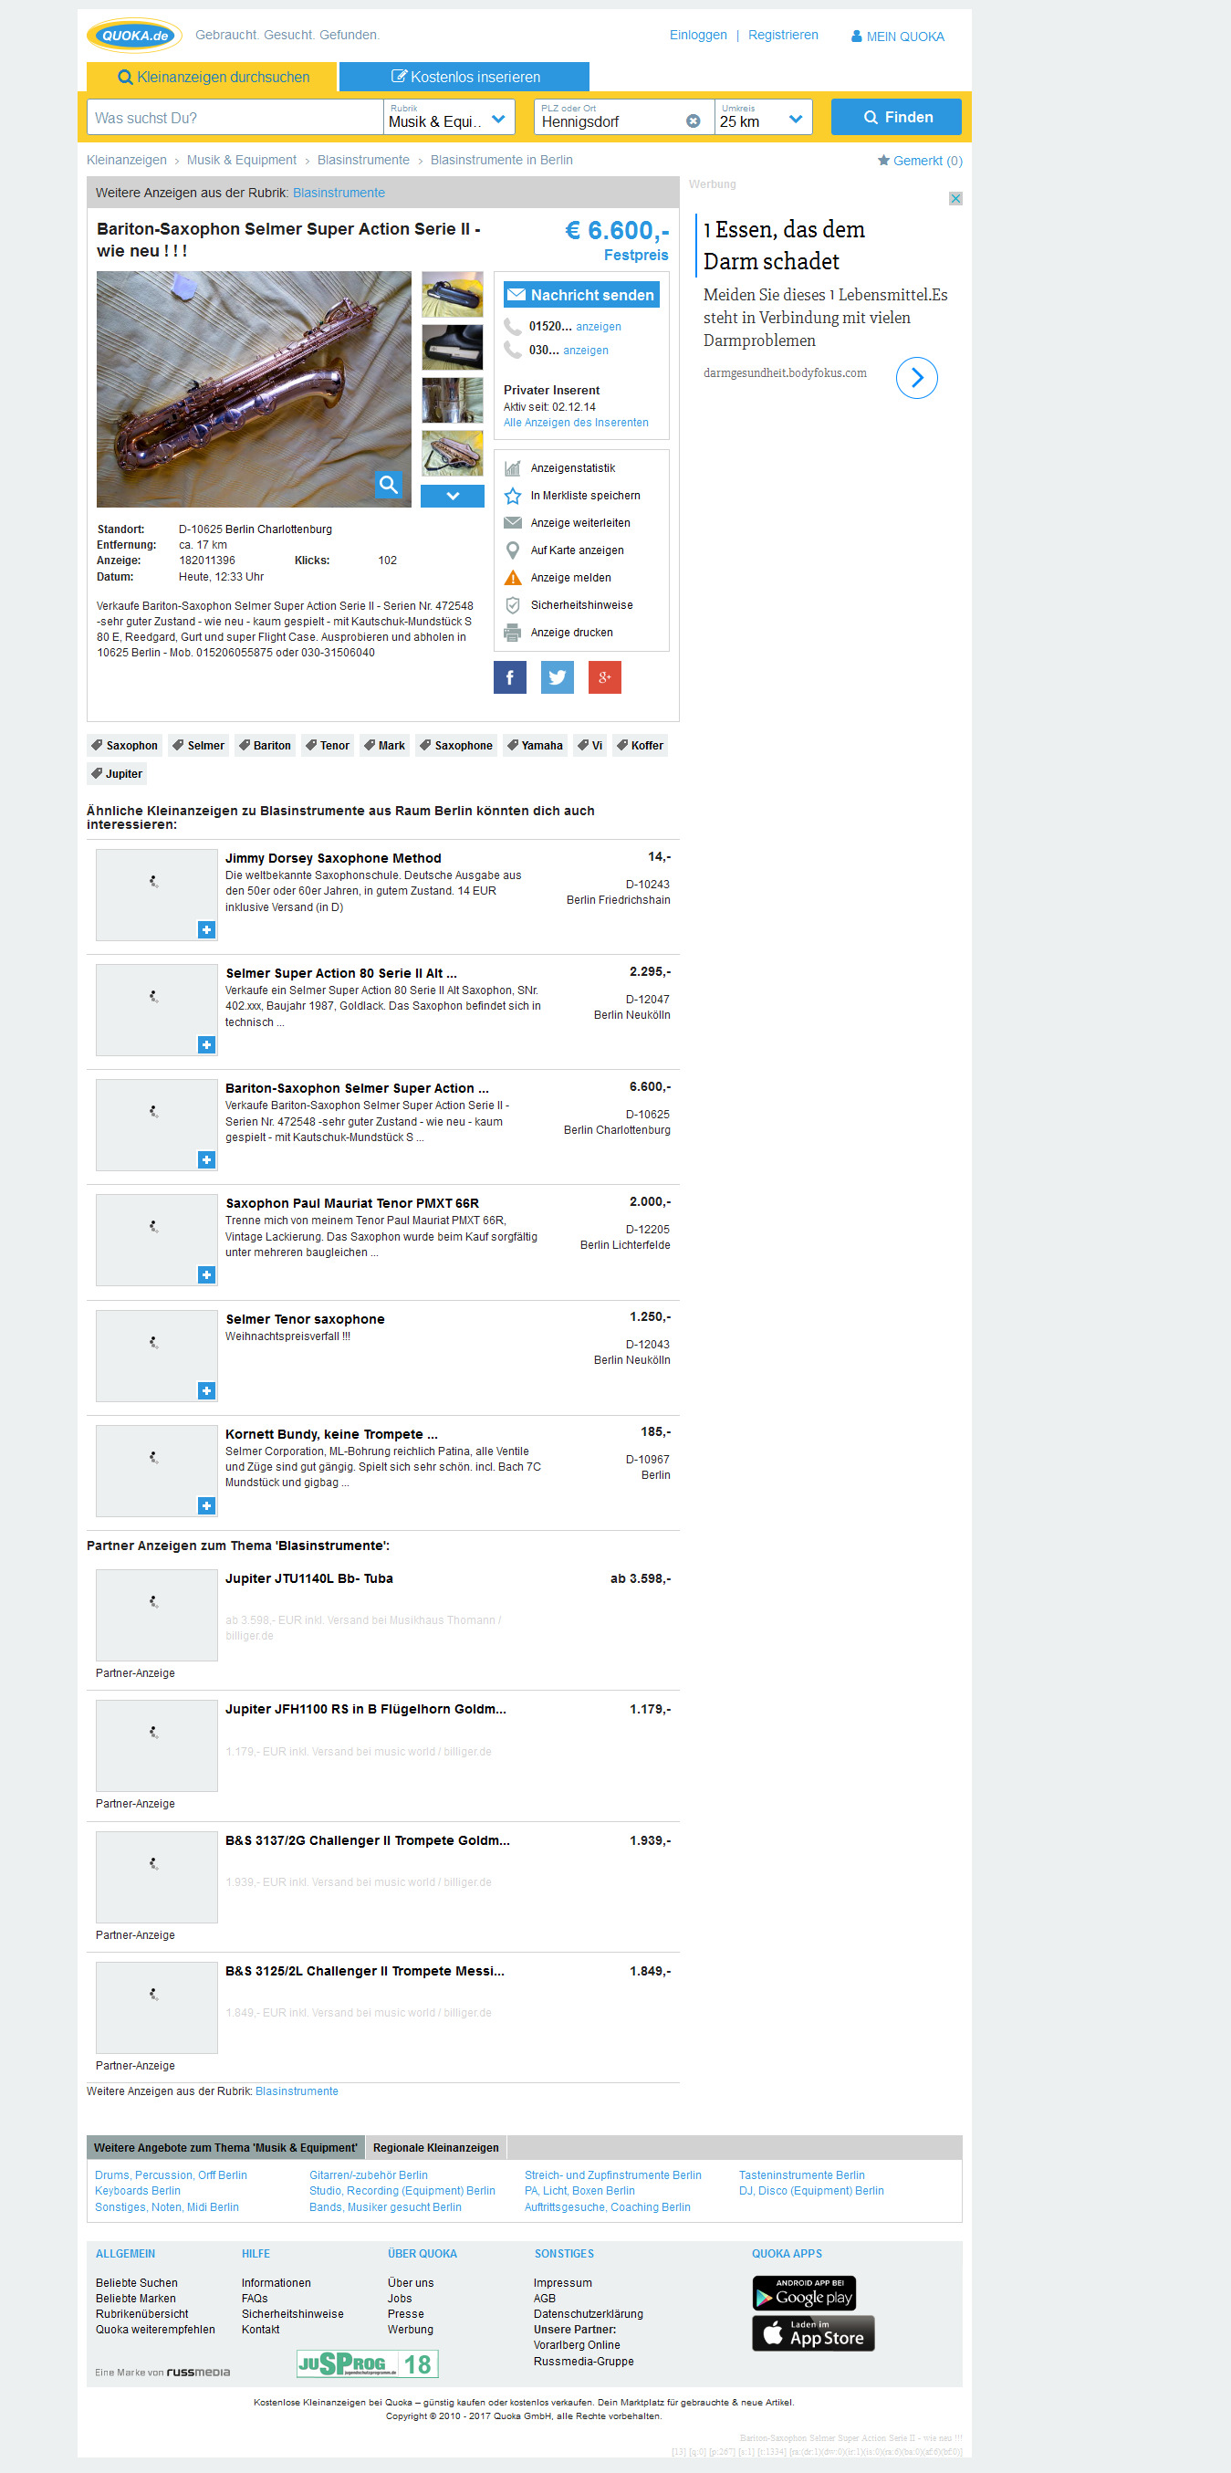The image size is (1231, 2473).
Task: Click the Selmer tag
Action: (199, 745)
